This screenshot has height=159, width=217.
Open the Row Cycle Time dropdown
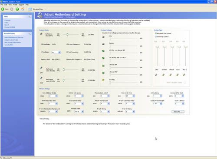pos(134,96)
